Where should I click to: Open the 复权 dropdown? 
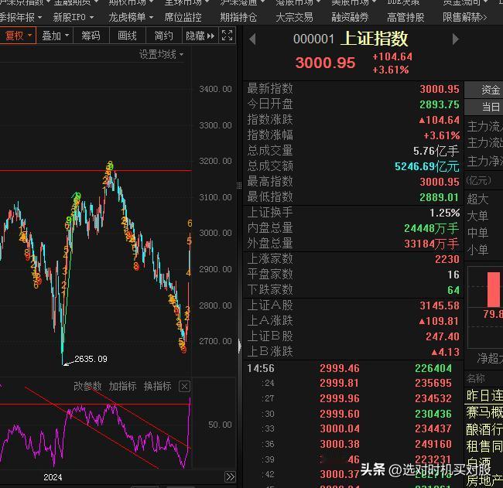(x=17, y=36)
